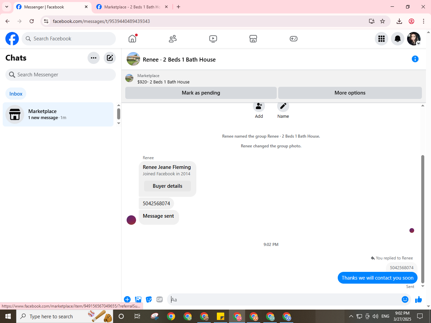
Task: Click the Facebook logo
Action: point(12,39)
